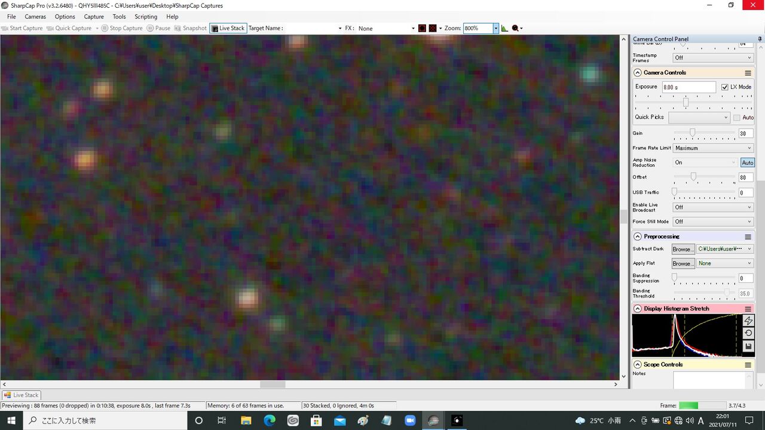Open the Zoom app in taskbar
The width and height of the screenshot is (765, 430).
click(410, 420)
